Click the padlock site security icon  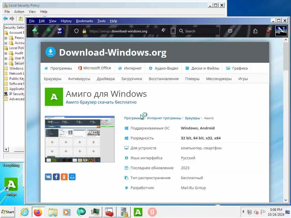(x=84, y=31)
